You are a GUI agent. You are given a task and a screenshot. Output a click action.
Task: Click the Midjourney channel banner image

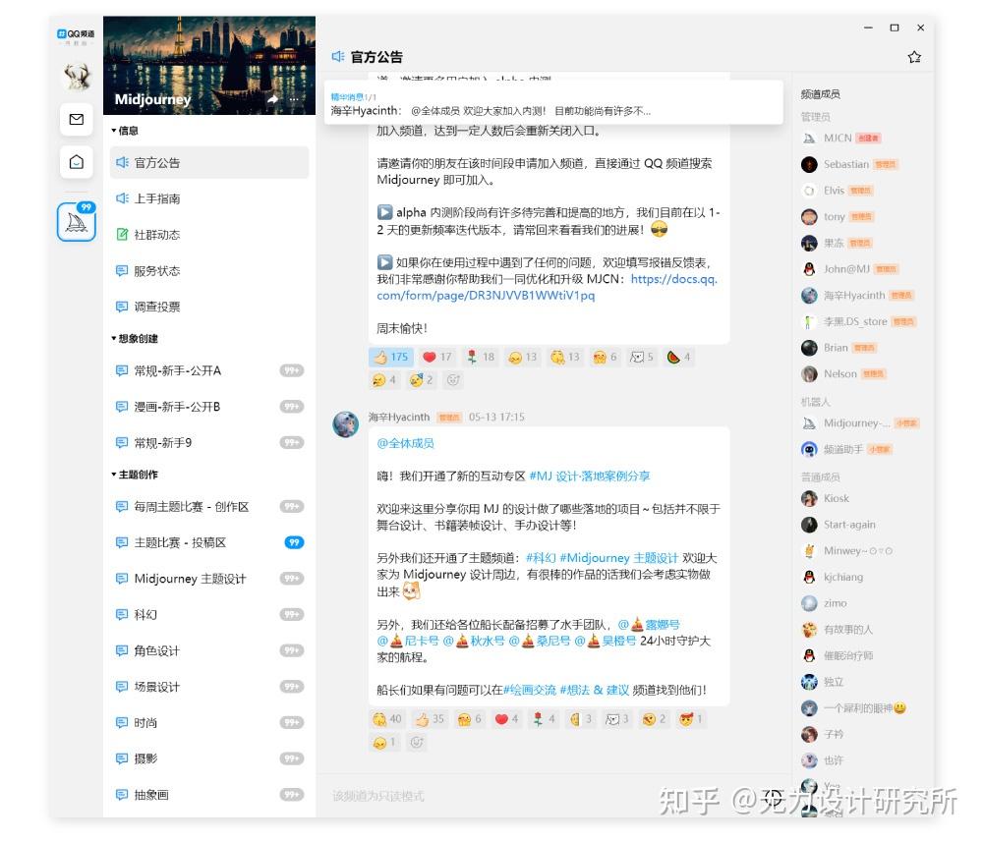209,65
